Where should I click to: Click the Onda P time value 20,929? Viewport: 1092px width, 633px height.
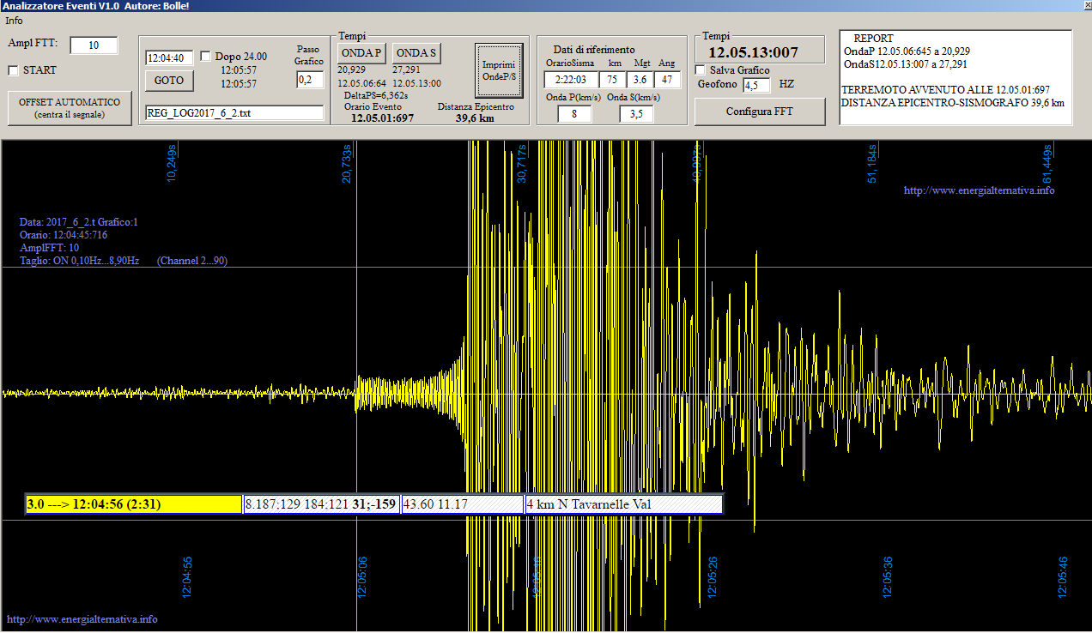(352, 69)
